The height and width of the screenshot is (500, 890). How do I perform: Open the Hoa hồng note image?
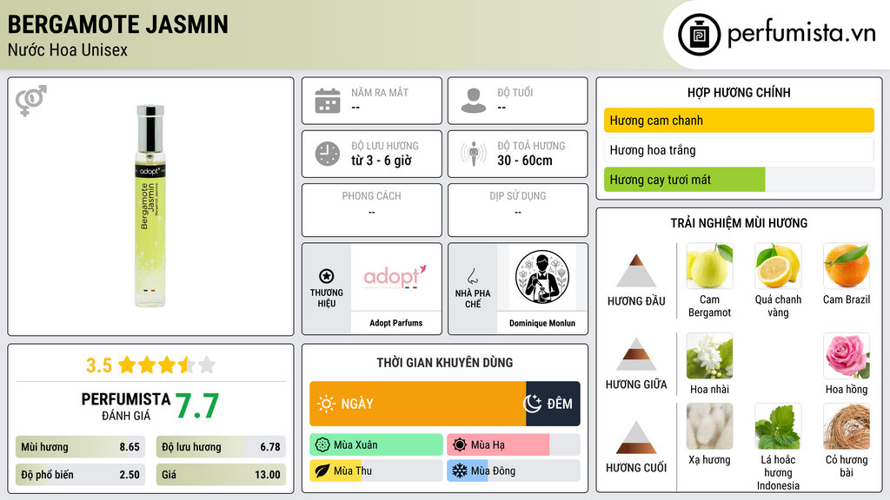[x=847, y=356]
